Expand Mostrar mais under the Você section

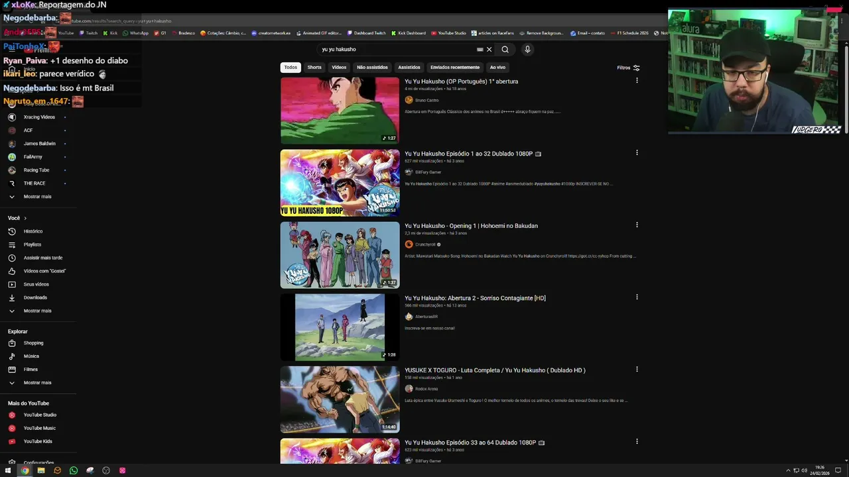click(x=38, y=311)
